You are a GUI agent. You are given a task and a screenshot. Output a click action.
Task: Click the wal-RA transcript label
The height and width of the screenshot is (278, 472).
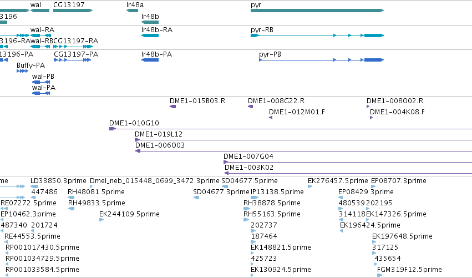42,30
